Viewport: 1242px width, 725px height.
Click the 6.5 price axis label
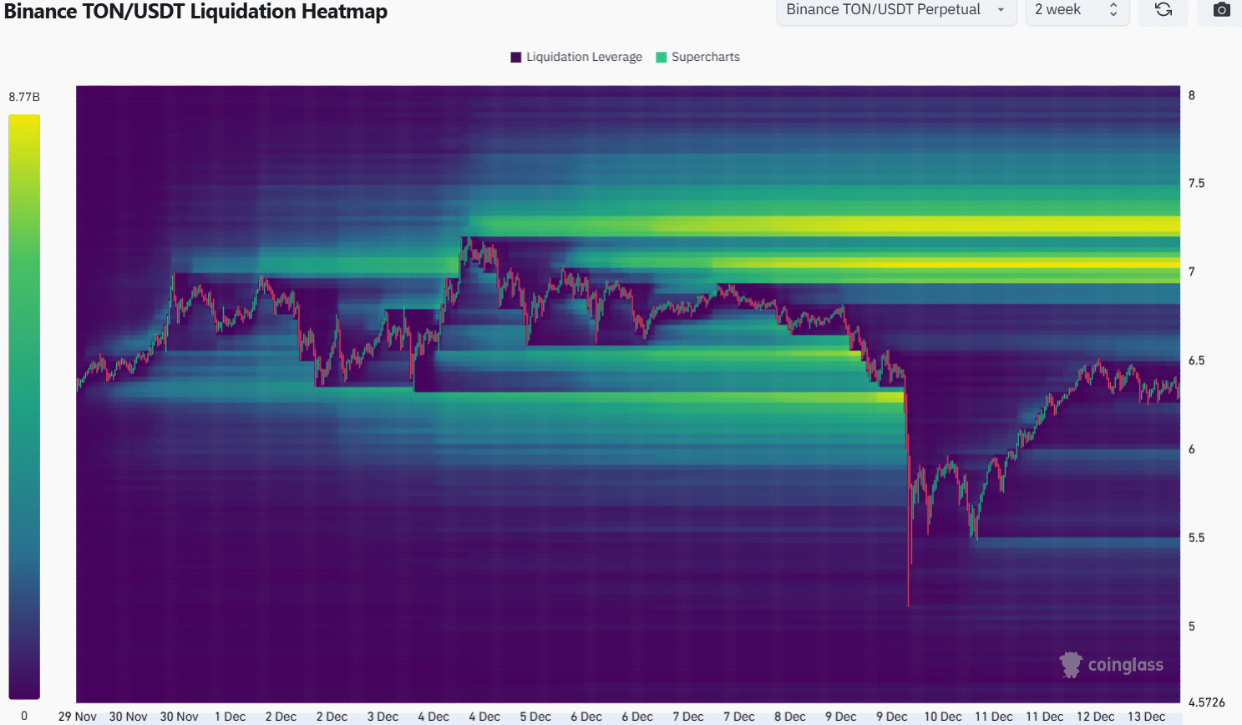(1197, 361)
